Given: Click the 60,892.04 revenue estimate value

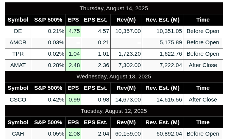Looking at the screenshot, I should [x=169, y=134].
